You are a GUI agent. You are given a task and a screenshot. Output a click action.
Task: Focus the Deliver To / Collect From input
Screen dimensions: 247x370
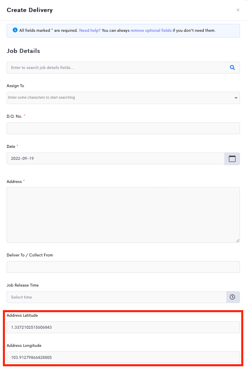(x=123, y=267)
